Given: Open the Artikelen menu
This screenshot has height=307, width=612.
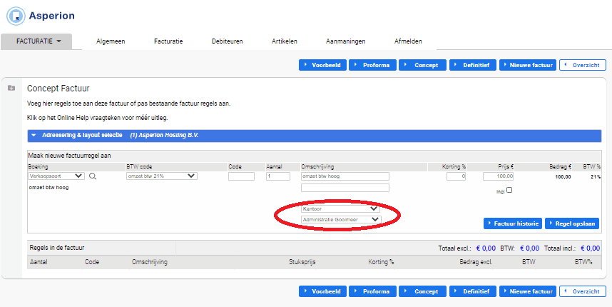Looking at the screenshot, I should pos(284,41).
